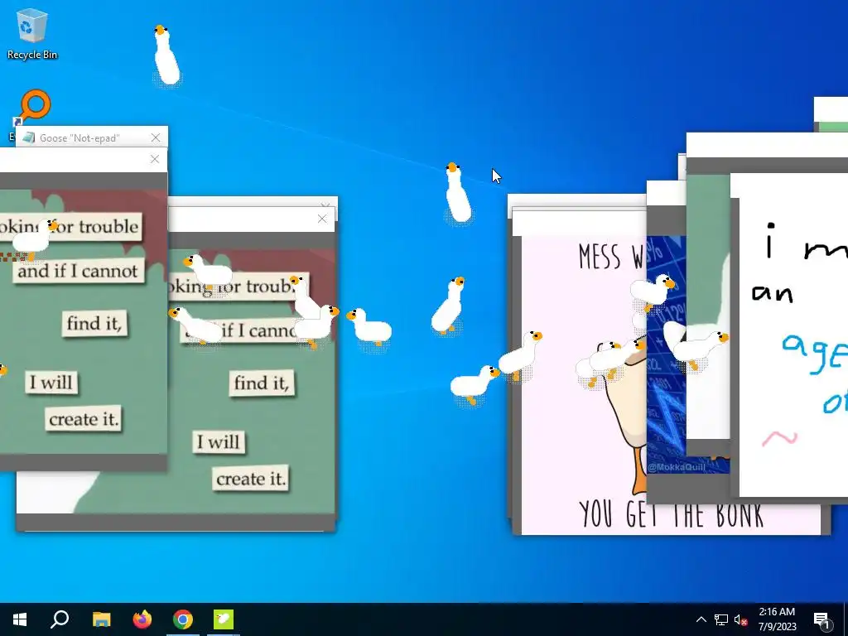Click "I will" in the middle poem window
This screenshot has width=848, height=636.
click(x=219, y=442)
